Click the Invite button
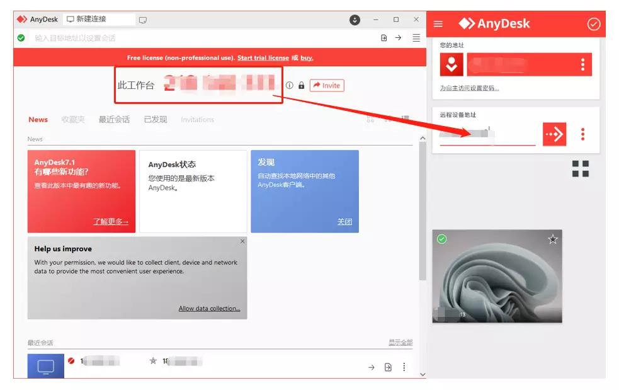 327,86
